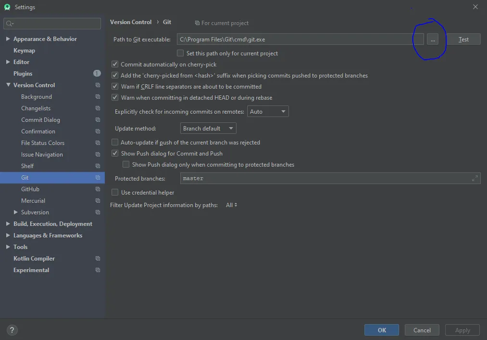Click the Android Studio logo icon in title bar
The width and height of the screenshot is (487, 340).
7,7
